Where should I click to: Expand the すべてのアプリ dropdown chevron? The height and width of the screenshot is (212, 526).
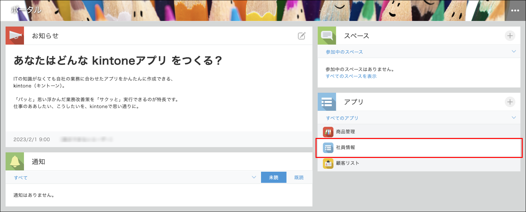[x=514, y=118]
